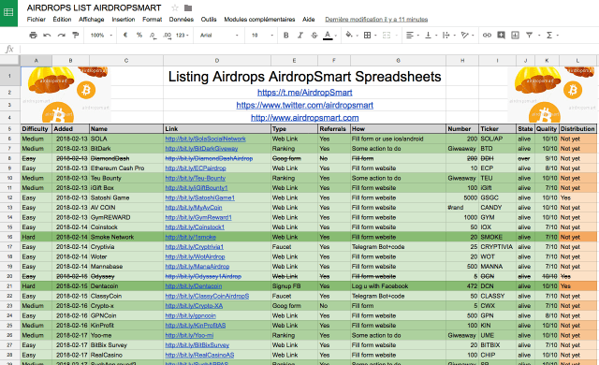Open the Données menu

pyautogui.click(x=182, y=20)
